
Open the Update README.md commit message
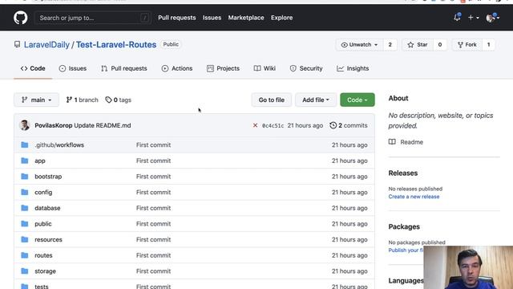[x=103, y=125]
